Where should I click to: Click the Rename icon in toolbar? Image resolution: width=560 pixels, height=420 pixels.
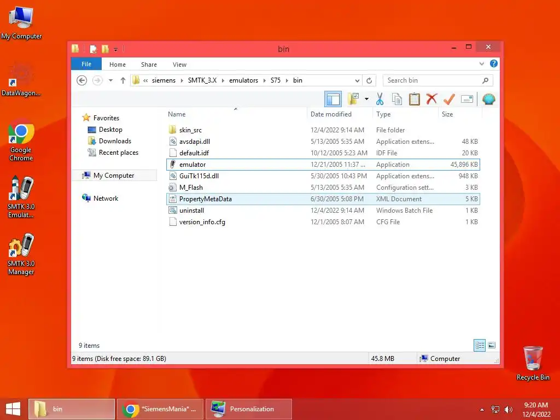coord(467,99)
